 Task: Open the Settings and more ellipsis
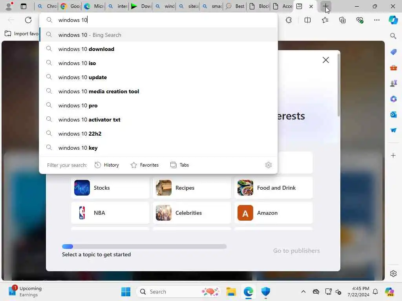pos(376,20)
